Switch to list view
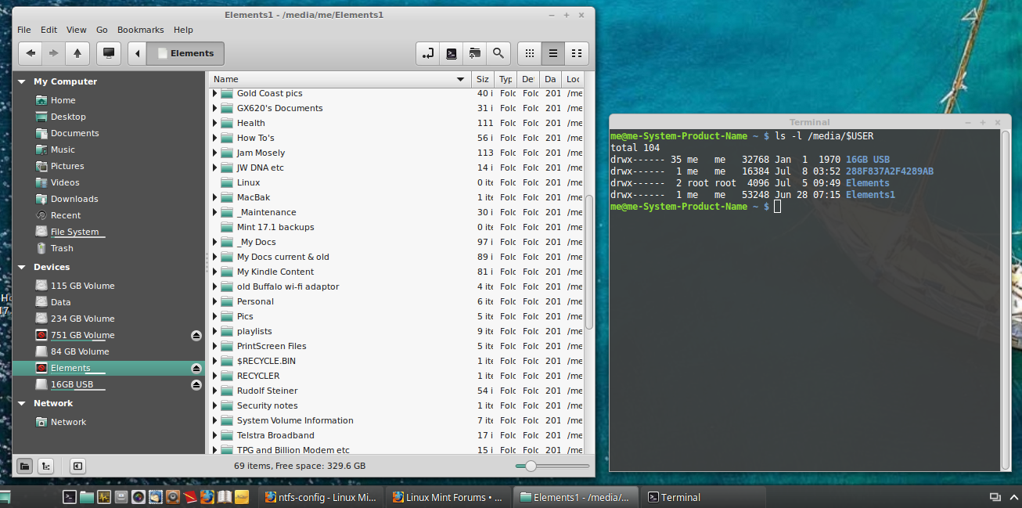This screenshot has height=508, width=1022. (553, 53)
